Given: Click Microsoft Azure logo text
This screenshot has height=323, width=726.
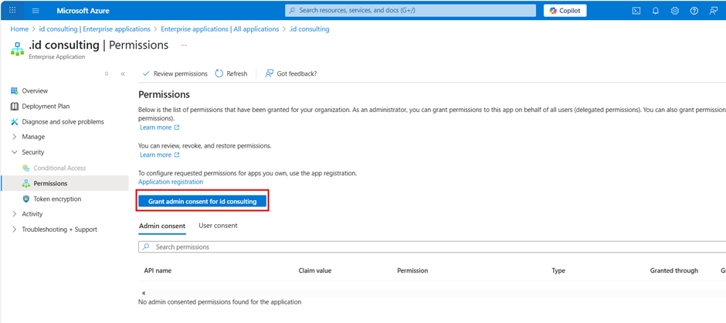Looking at the screenshot, I should (83, 11).
